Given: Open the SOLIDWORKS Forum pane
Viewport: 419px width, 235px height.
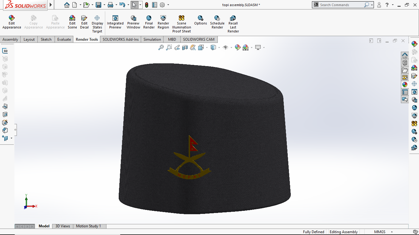Looking at the screenshot, I should tap(405, 99).
